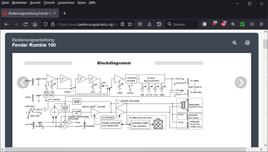Go back to the previous page
The image size is (268, 152).
click(7, 24)
